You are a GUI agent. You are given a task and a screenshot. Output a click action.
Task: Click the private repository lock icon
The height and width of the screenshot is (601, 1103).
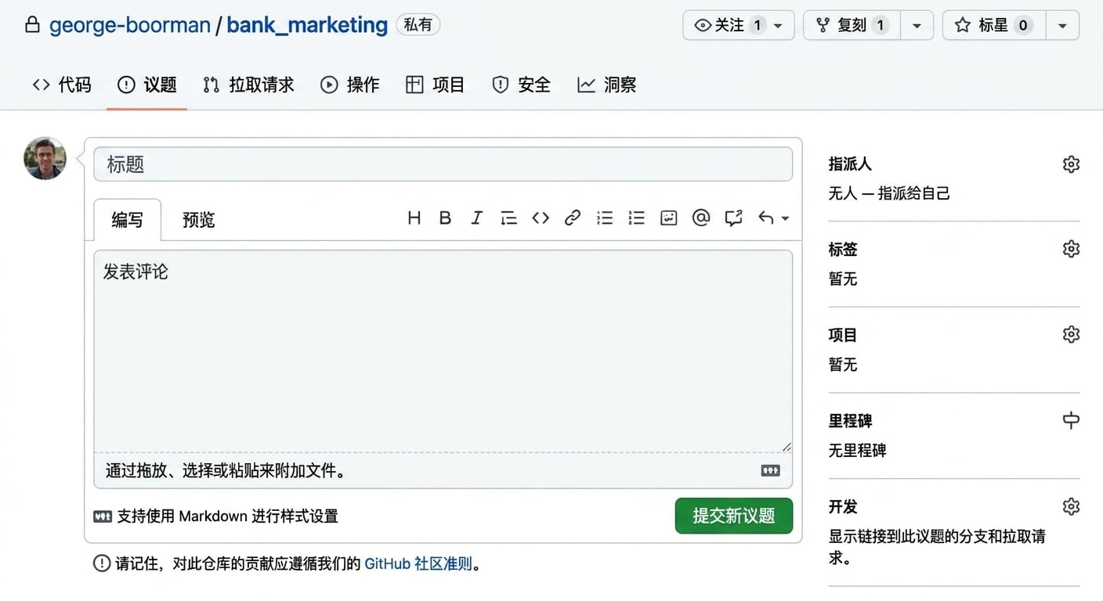click(32, 25)
